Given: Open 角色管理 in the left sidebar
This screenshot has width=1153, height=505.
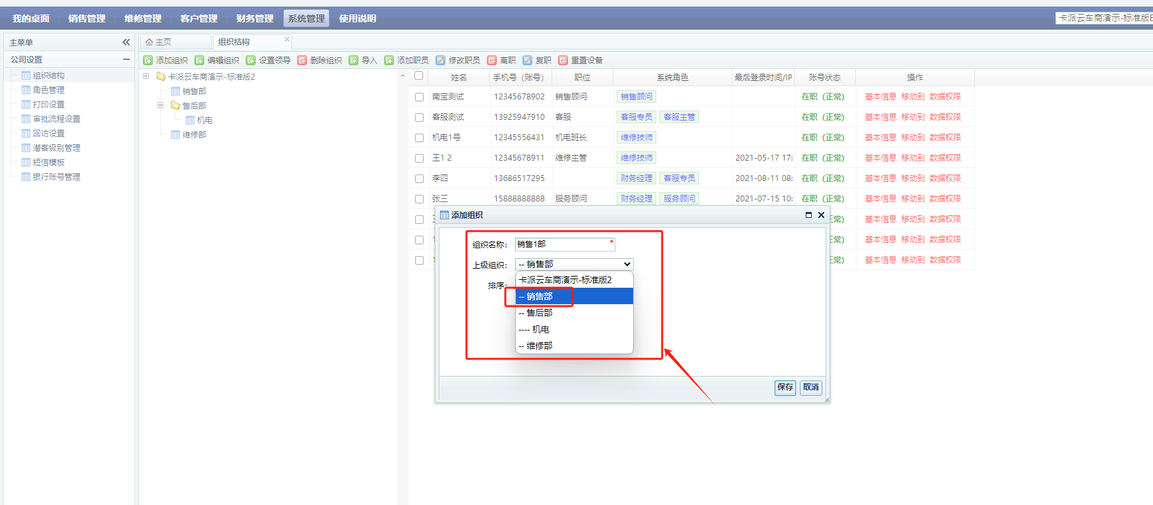Looking at the screenshot, I should pos(49,90).
